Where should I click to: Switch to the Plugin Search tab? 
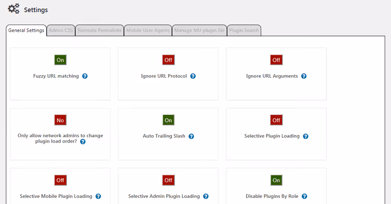tap(244, 30)
